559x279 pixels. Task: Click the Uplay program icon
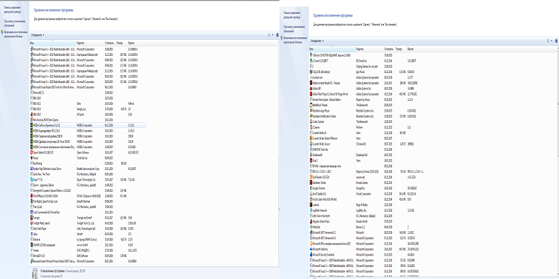tap(31, 234)
